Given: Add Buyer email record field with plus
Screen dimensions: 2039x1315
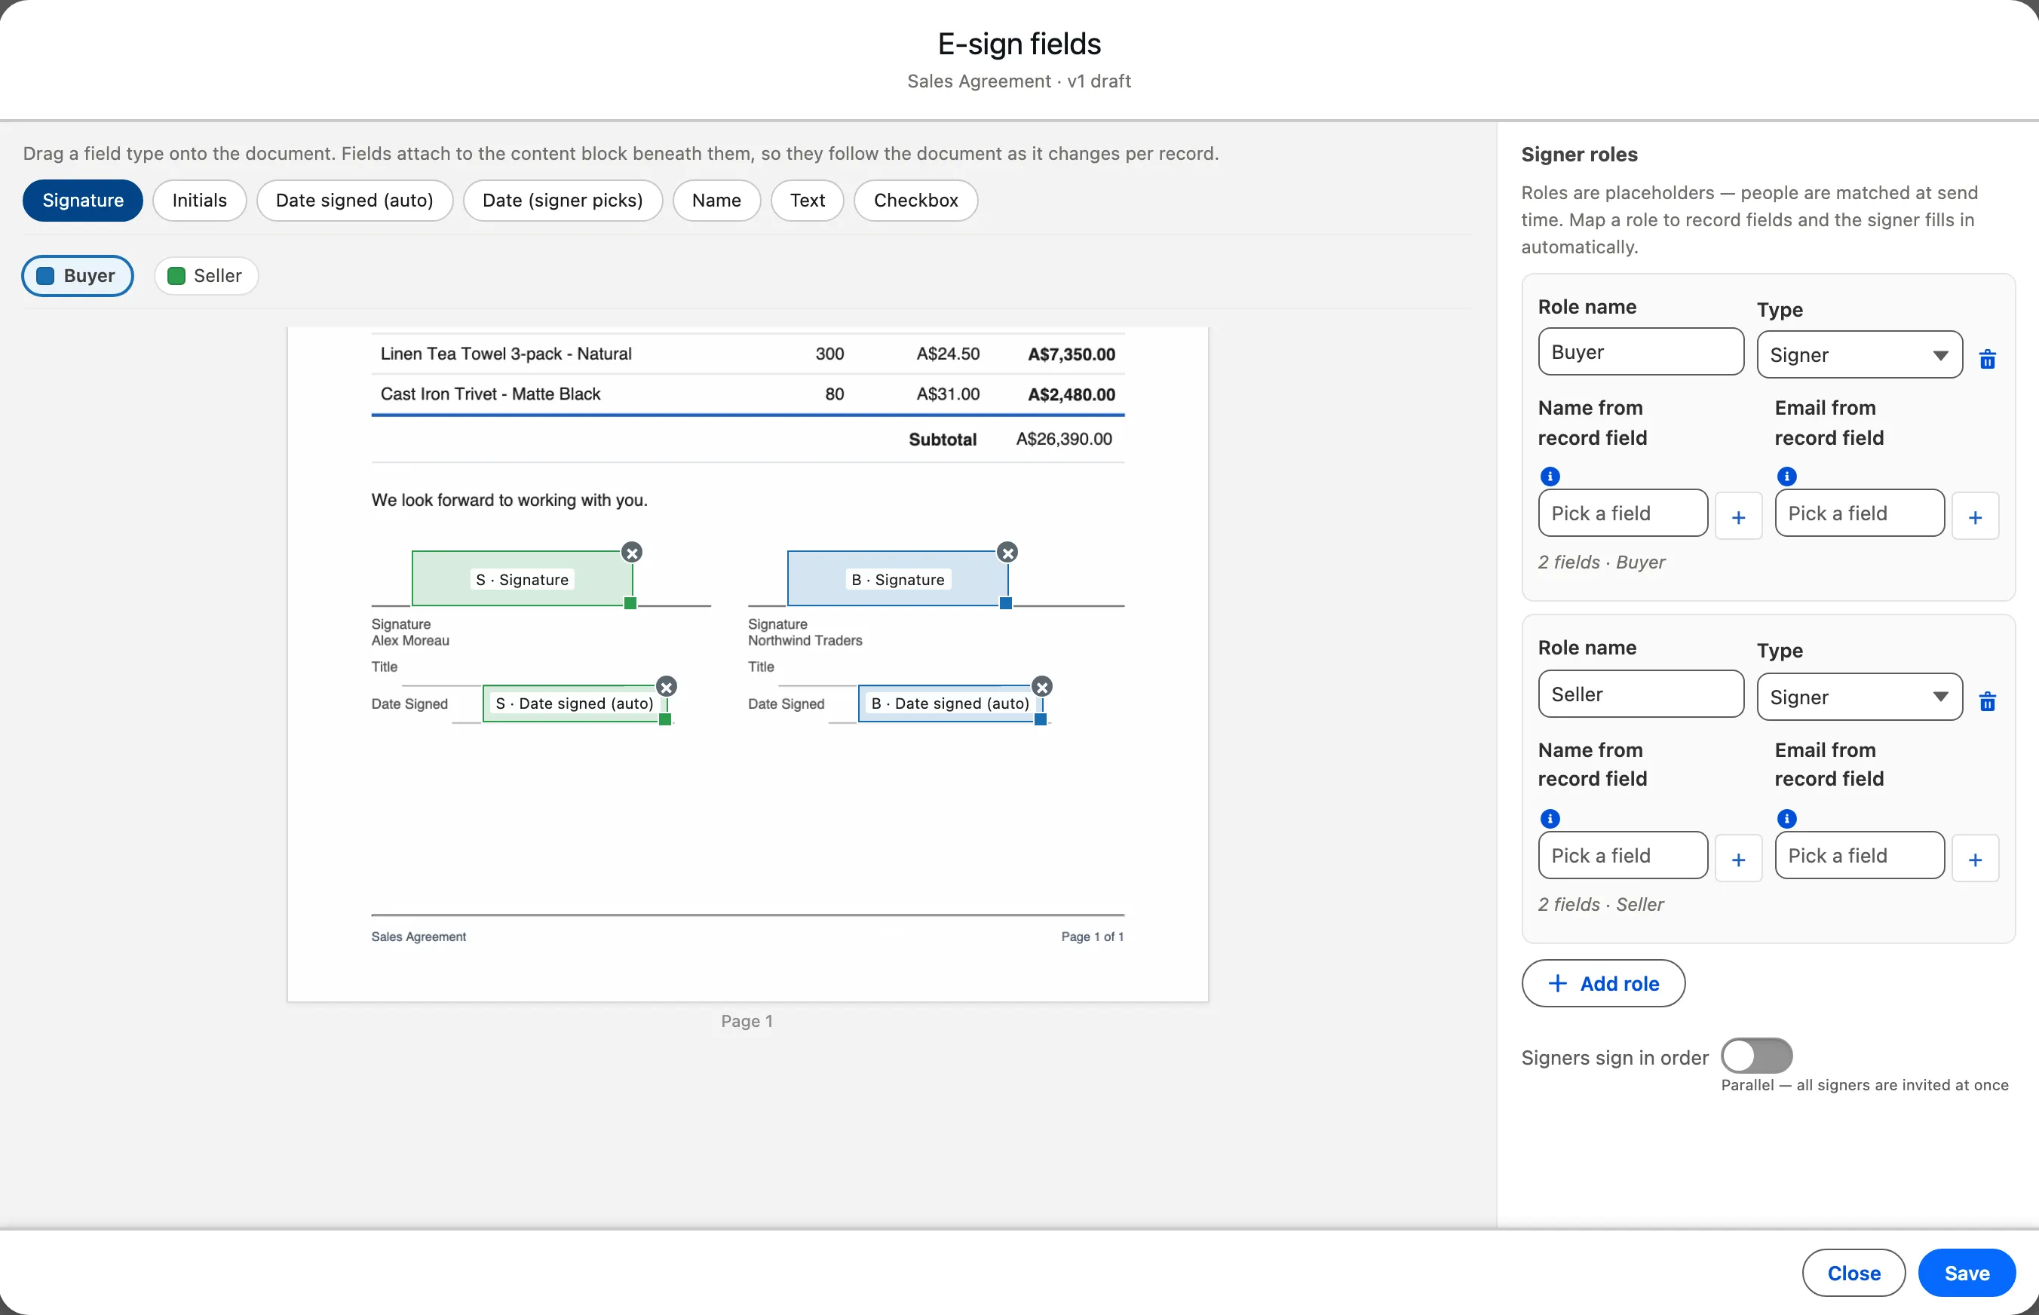Looking at the screenshot, I should coord(1974,516).
